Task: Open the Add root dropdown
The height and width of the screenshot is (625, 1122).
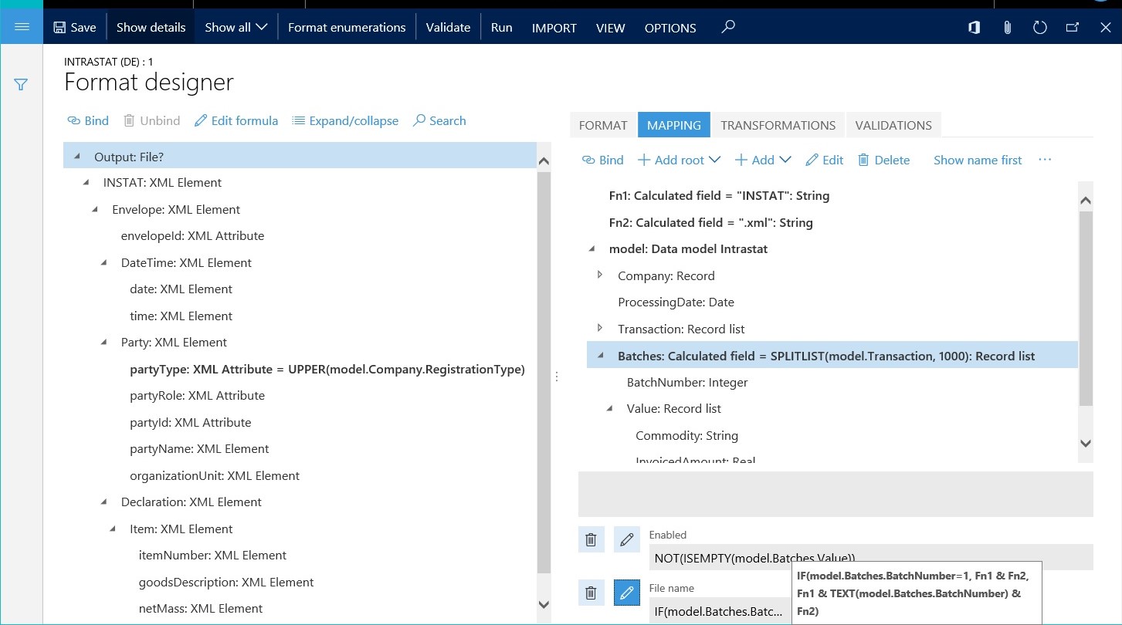Action: click(x=679, y=160)
